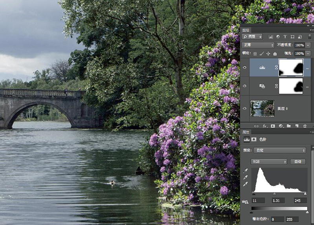Open the 图层 panel tab
The height and width of the screenshot is (225, 314).
tap(246, 30)
